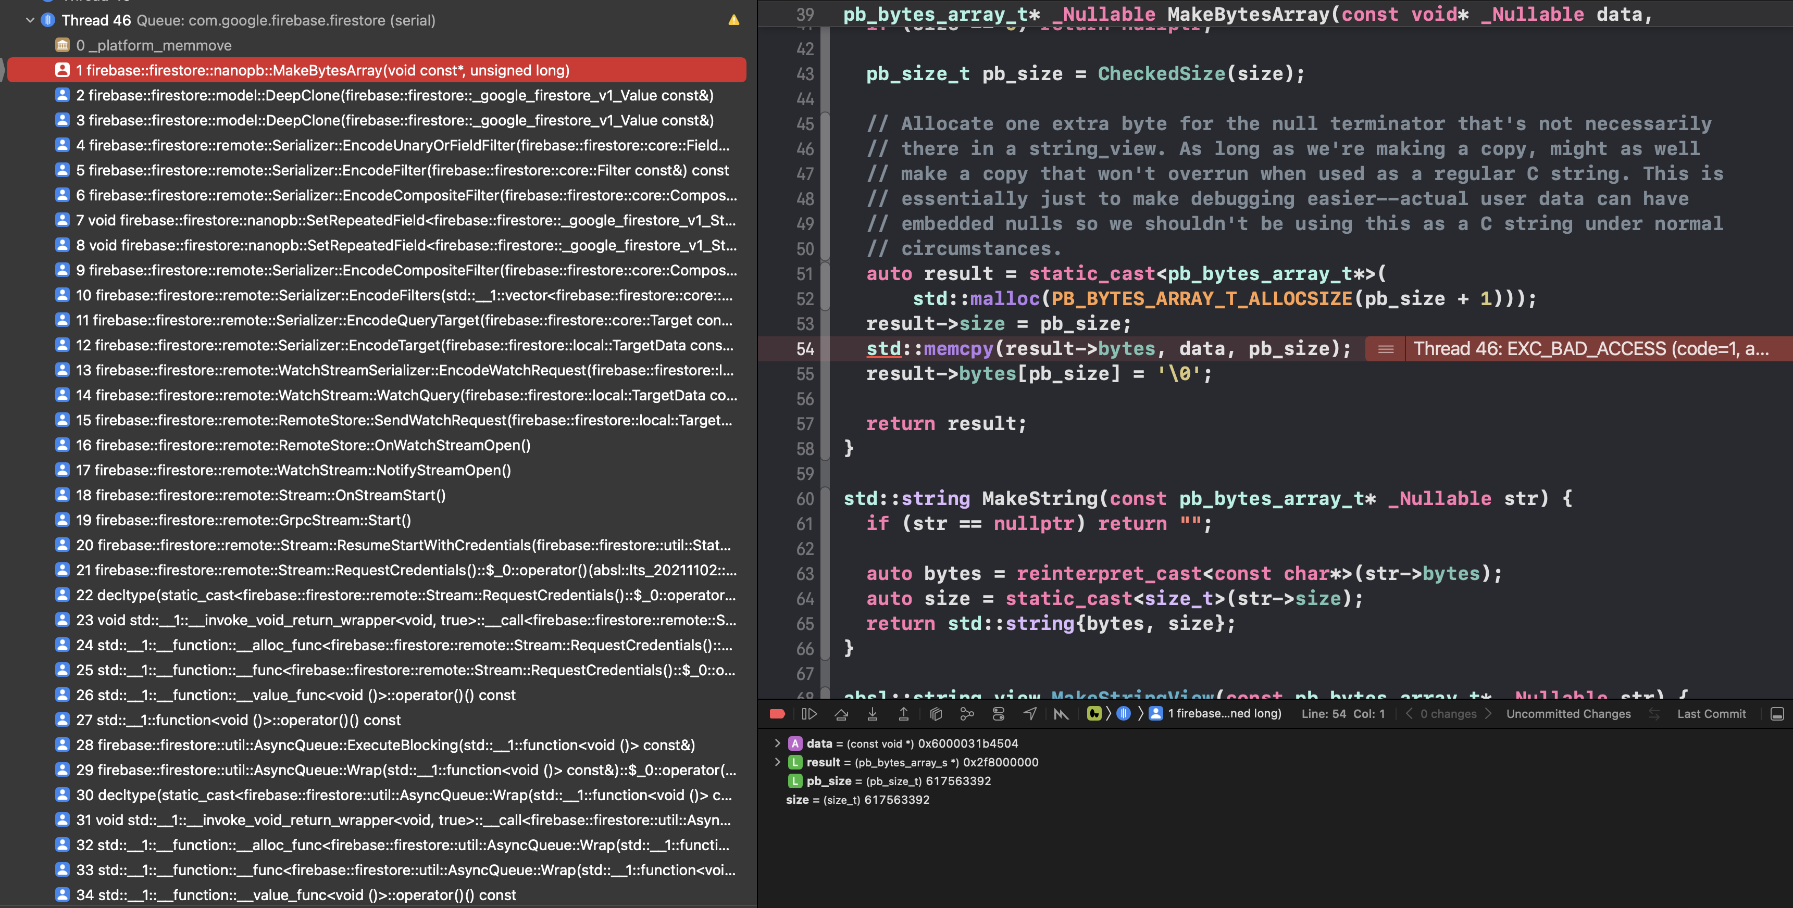The image size is (1793, 908).
Task: Click the user frame icon of frame 9
Action: [x=62, y=270]
